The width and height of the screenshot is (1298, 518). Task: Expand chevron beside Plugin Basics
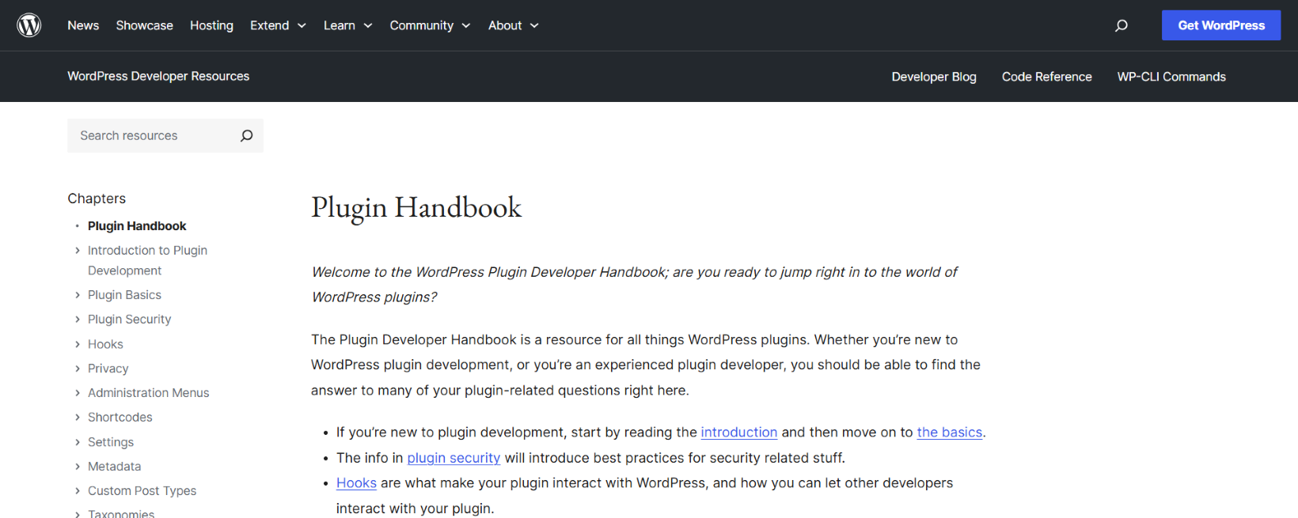[78, 295]
